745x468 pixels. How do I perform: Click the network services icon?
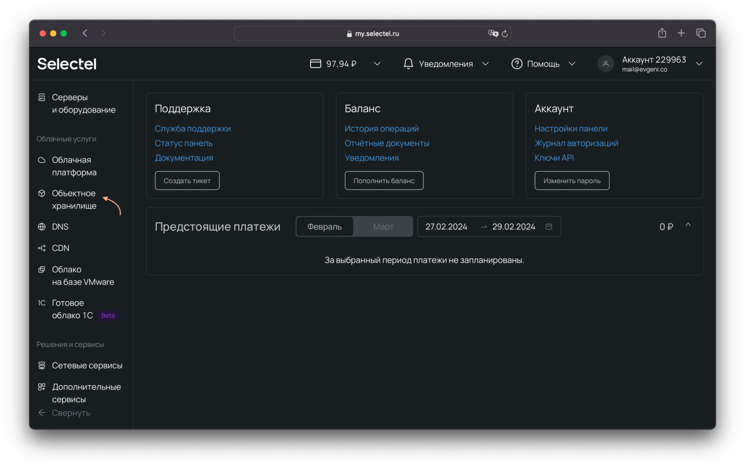(42, 366)
